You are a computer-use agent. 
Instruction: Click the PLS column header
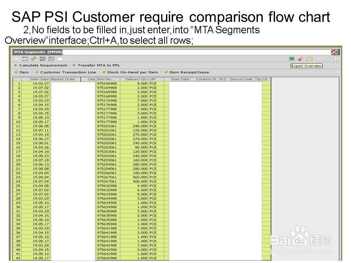pos(224,79)
